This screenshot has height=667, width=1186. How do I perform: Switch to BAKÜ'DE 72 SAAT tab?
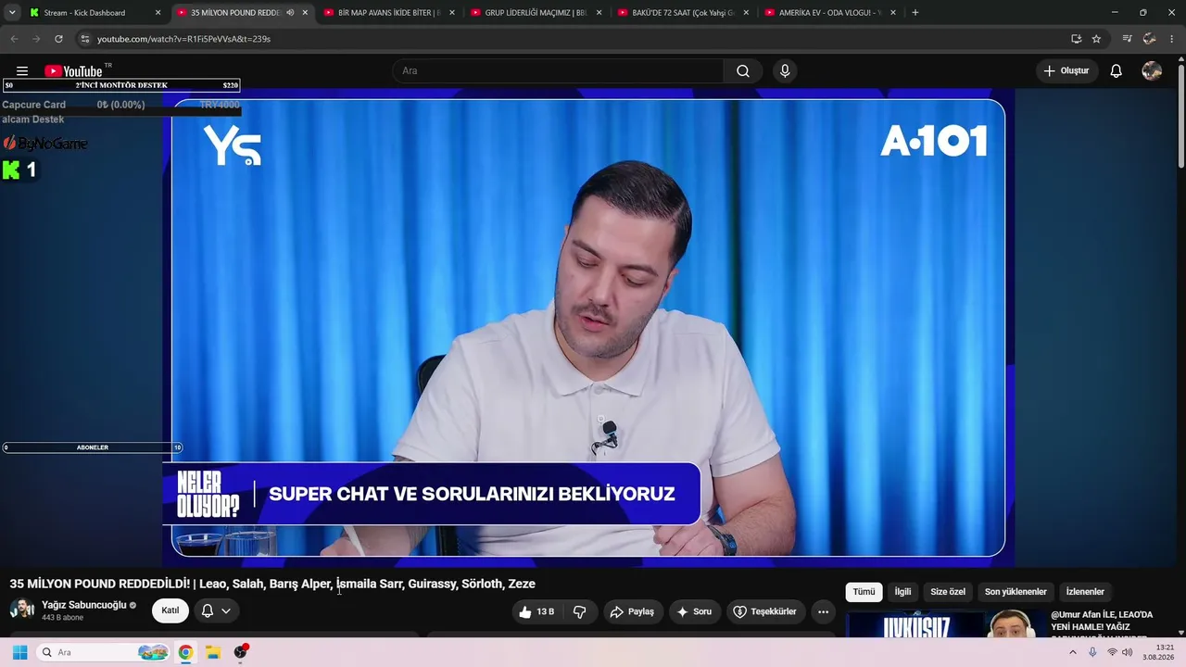click(x=683, y=13)
